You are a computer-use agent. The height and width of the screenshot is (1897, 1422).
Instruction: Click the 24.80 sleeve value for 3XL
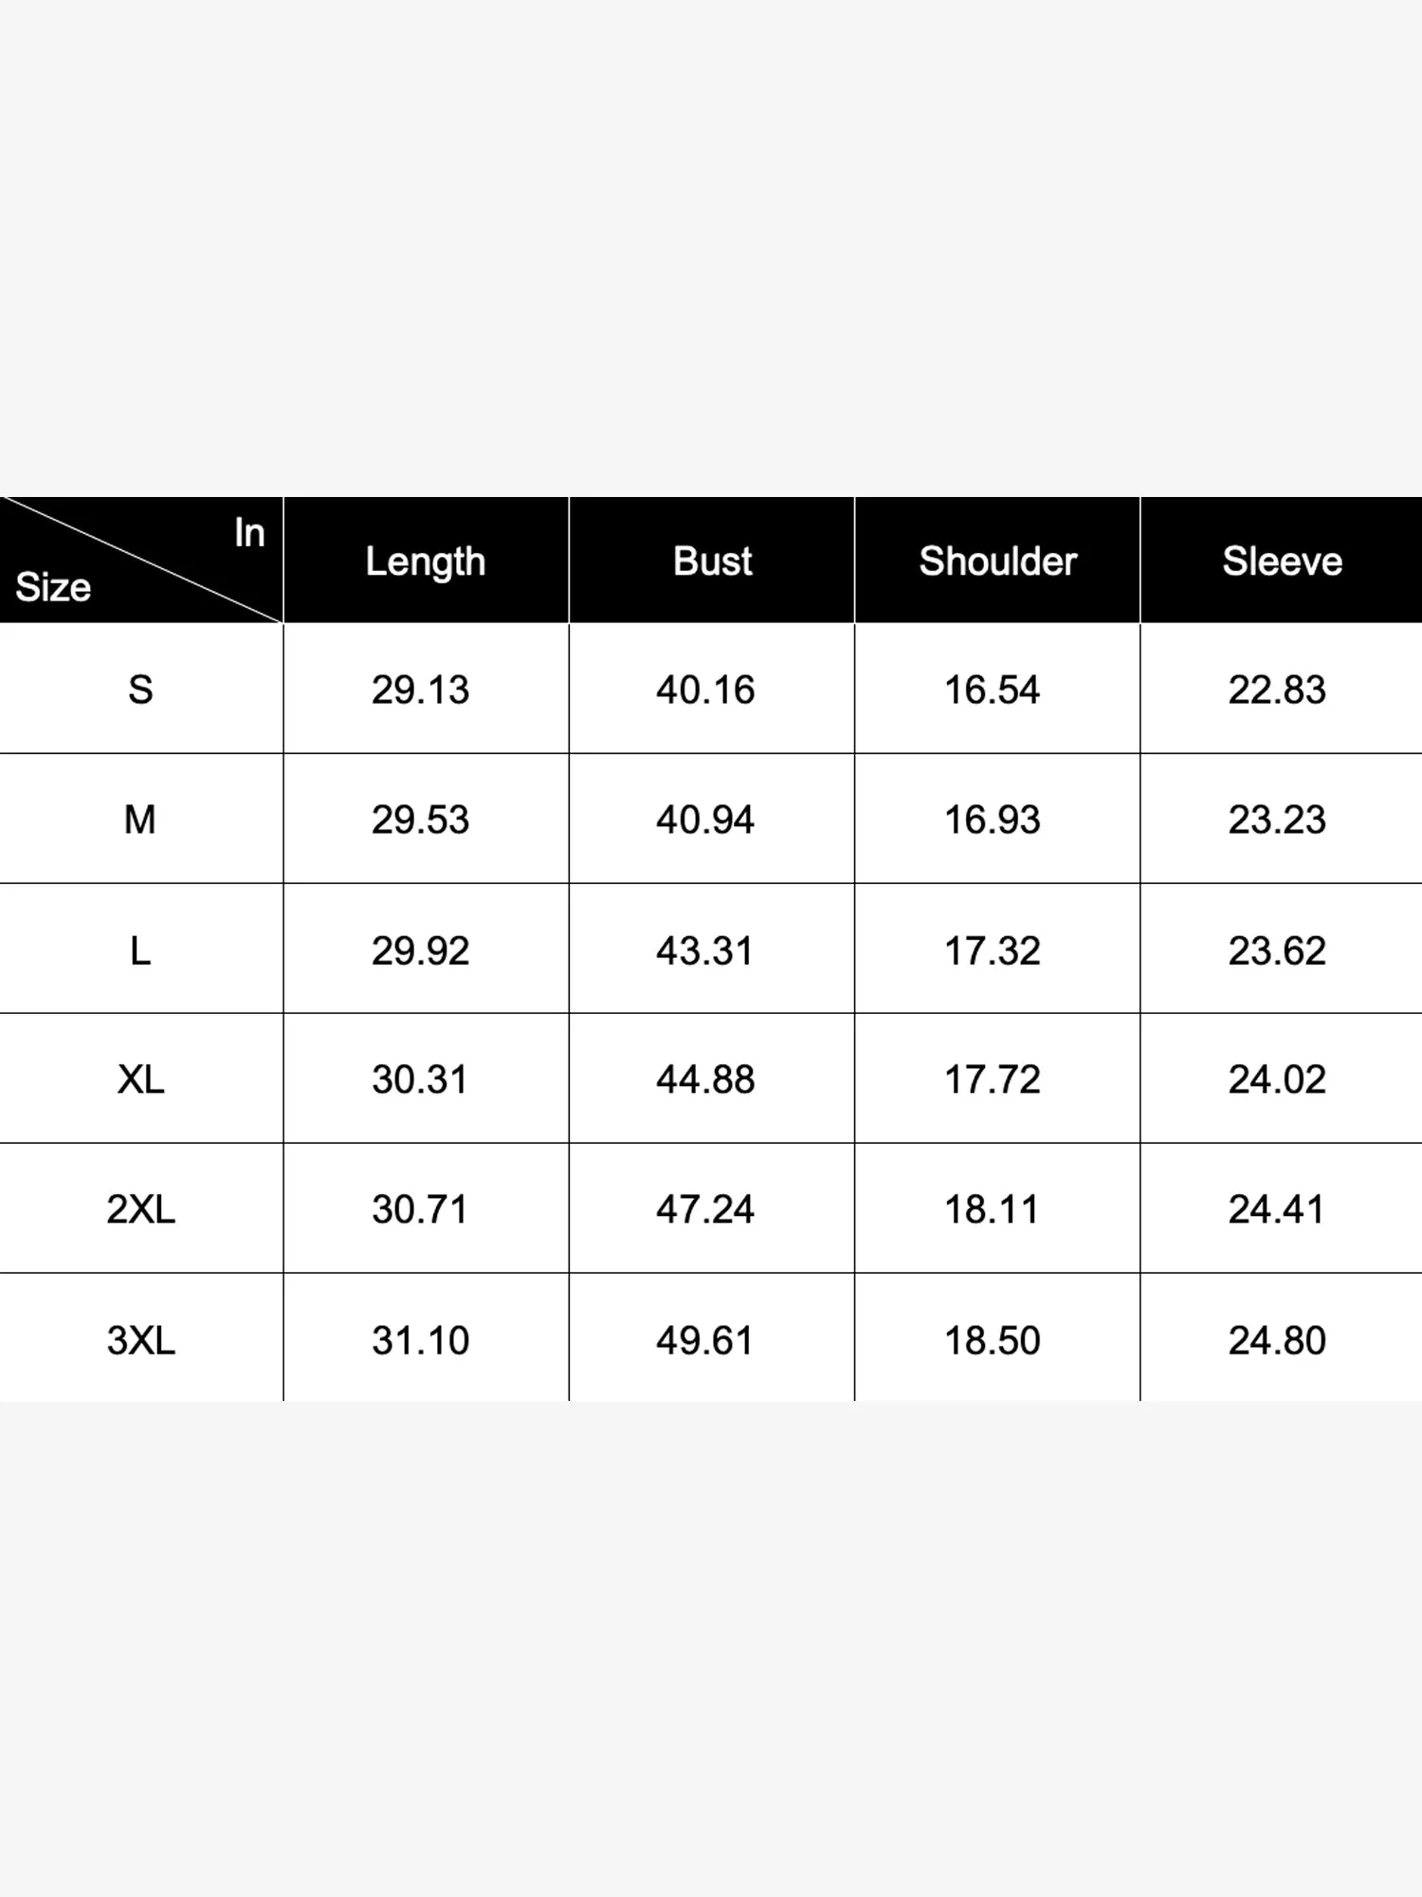pyautogui.click(x=1277, y=1340)
